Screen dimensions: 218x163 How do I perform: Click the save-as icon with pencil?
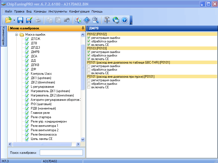29,20
